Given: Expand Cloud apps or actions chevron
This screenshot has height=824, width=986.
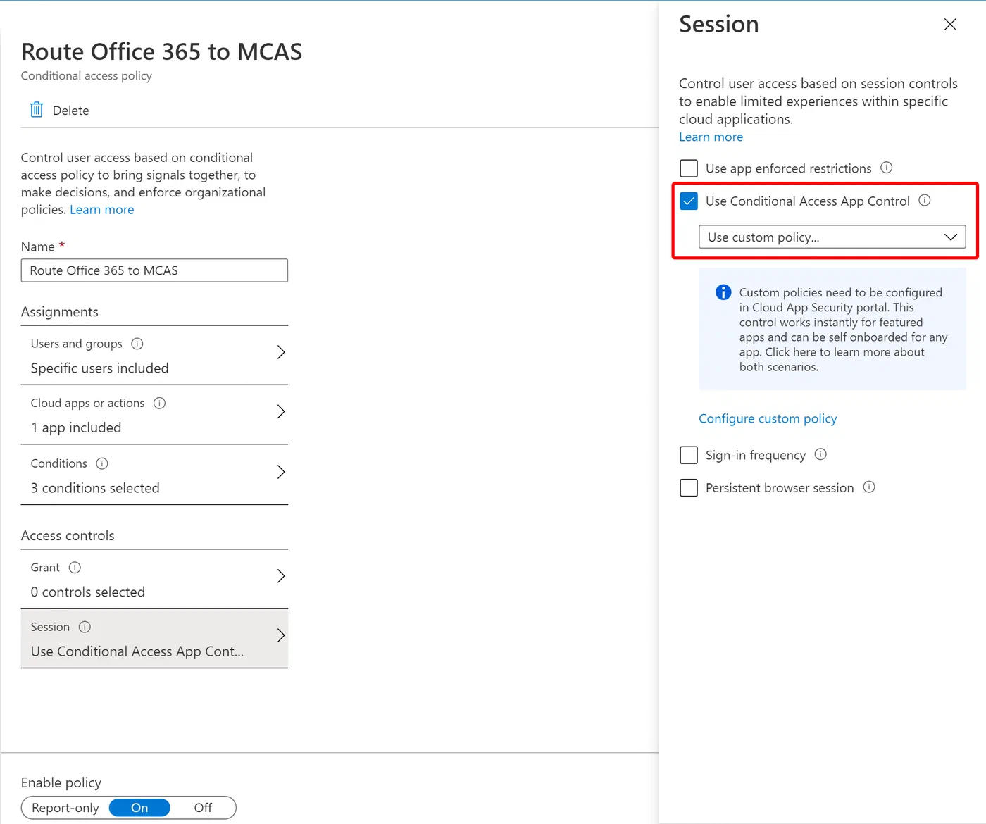Looking at the screenshot, I should click(x=281, y=411).
